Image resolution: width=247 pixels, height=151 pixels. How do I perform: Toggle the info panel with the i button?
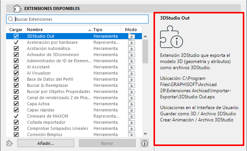click(144, 143)
